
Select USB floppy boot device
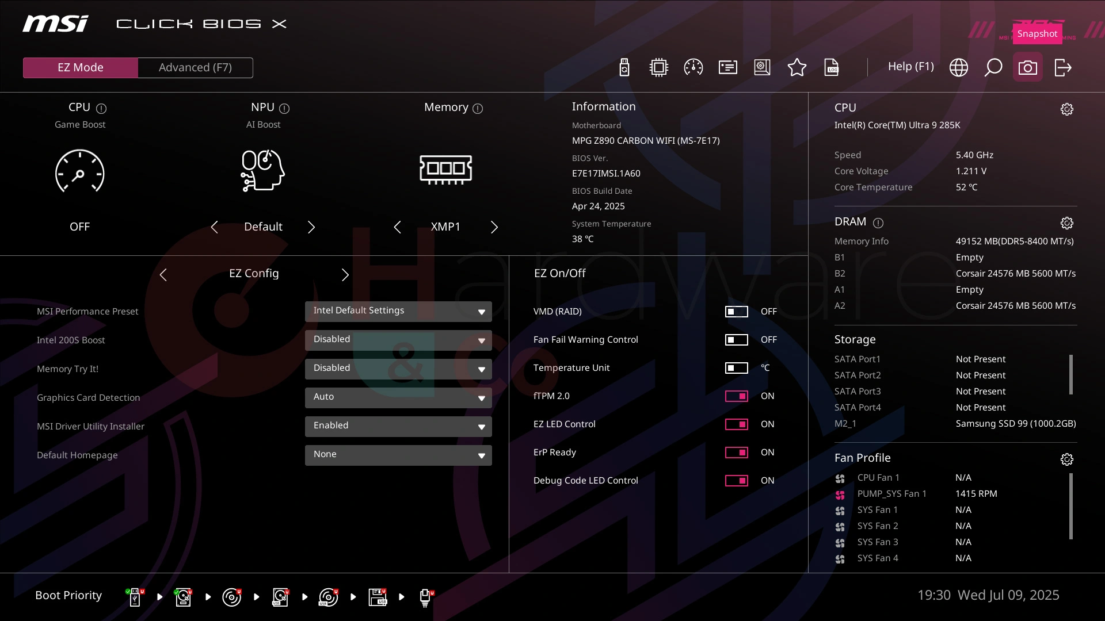pos(378,597)
